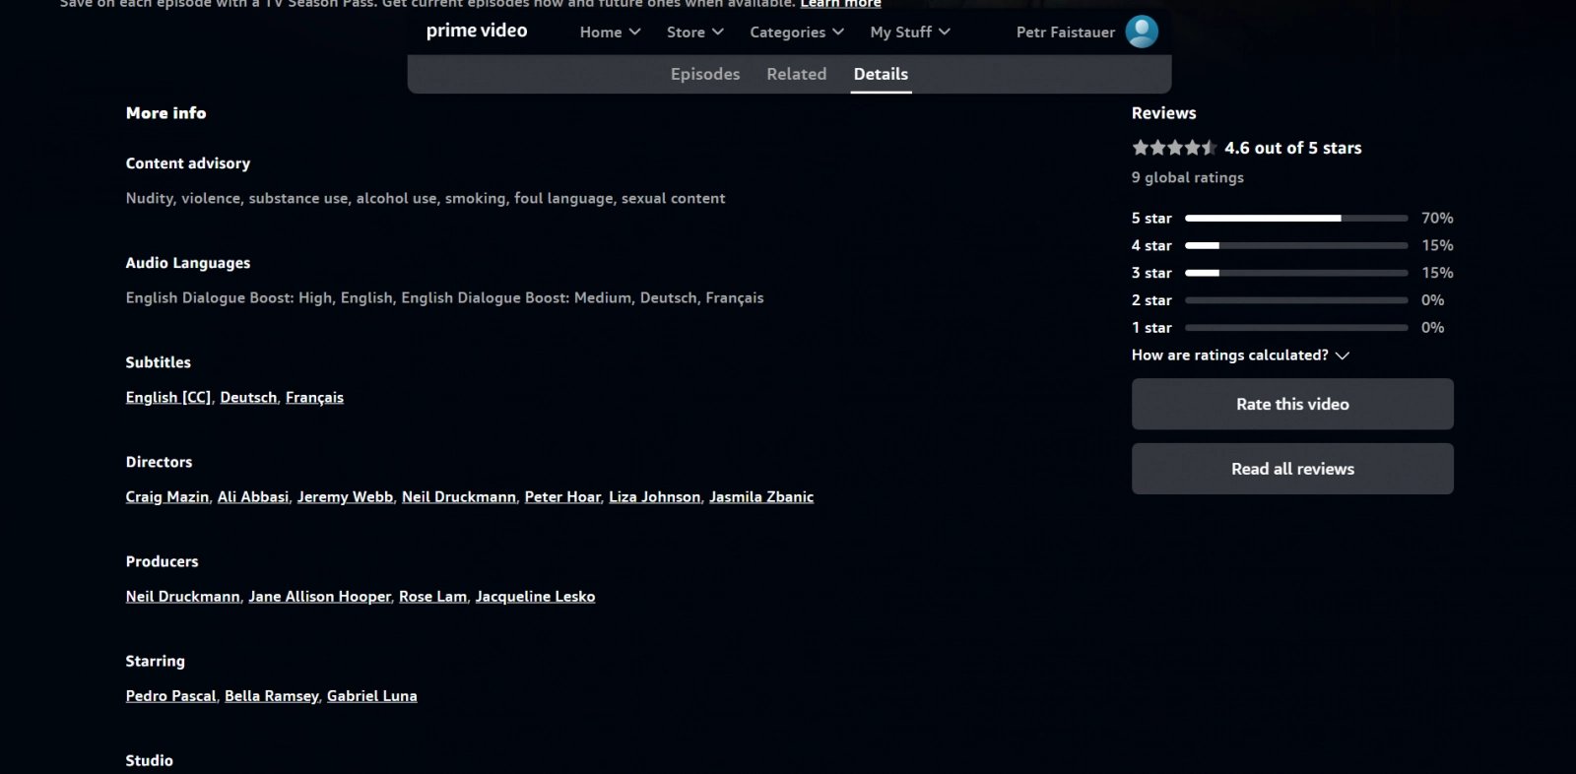
Task: Click the 1 star rating bar
Action: point(1296,328)
